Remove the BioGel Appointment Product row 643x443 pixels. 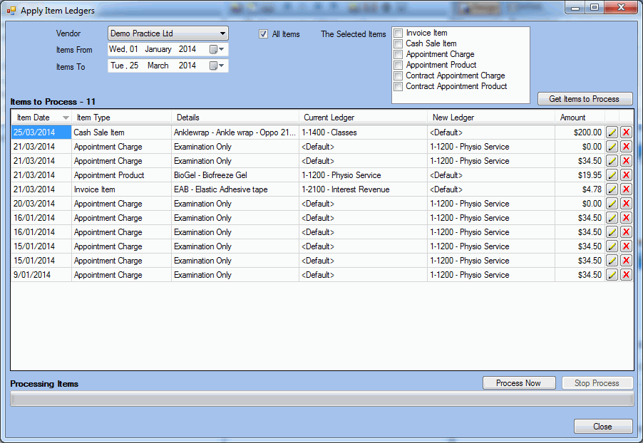click(x=626, y=175)
